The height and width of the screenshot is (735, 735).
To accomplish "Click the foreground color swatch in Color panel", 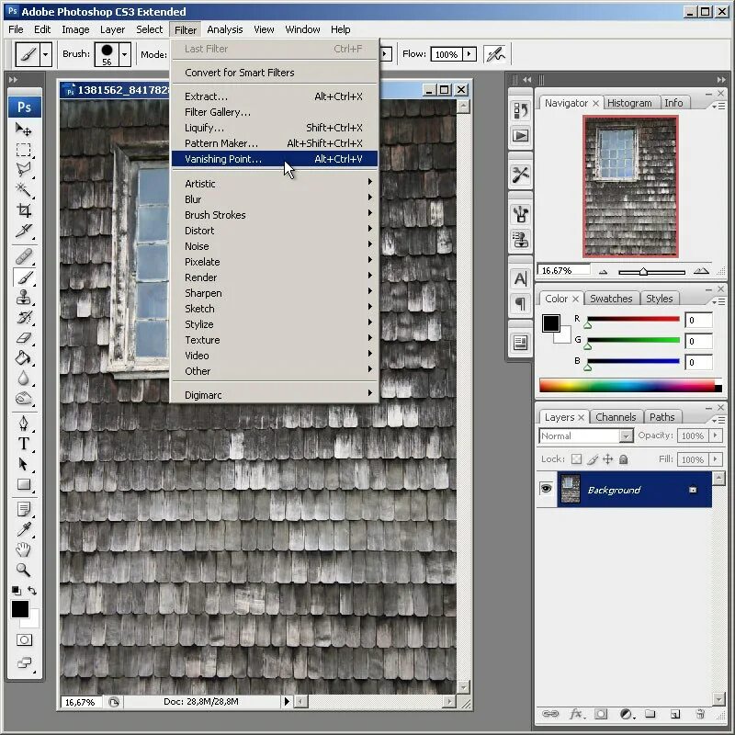I will click(550, 323).
